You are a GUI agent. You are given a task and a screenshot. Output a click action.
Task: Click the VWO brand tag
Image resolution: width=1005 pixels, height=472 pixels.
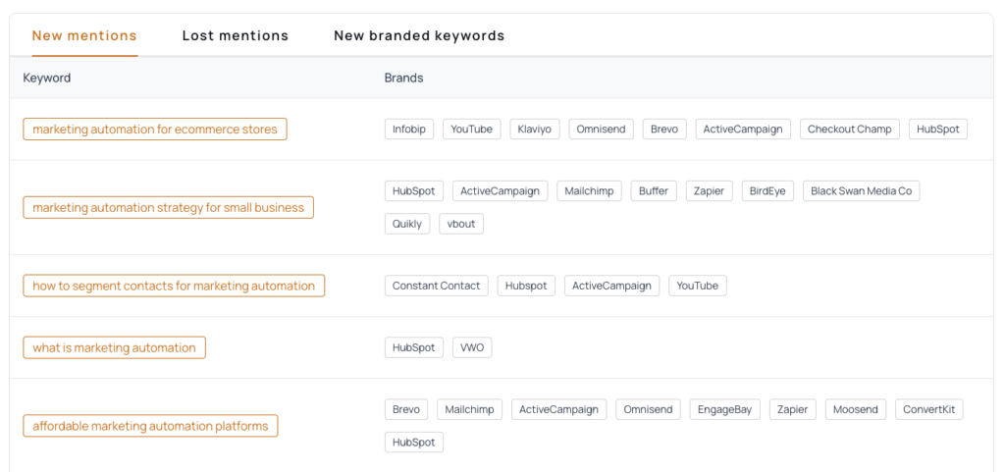pos(472,347)
